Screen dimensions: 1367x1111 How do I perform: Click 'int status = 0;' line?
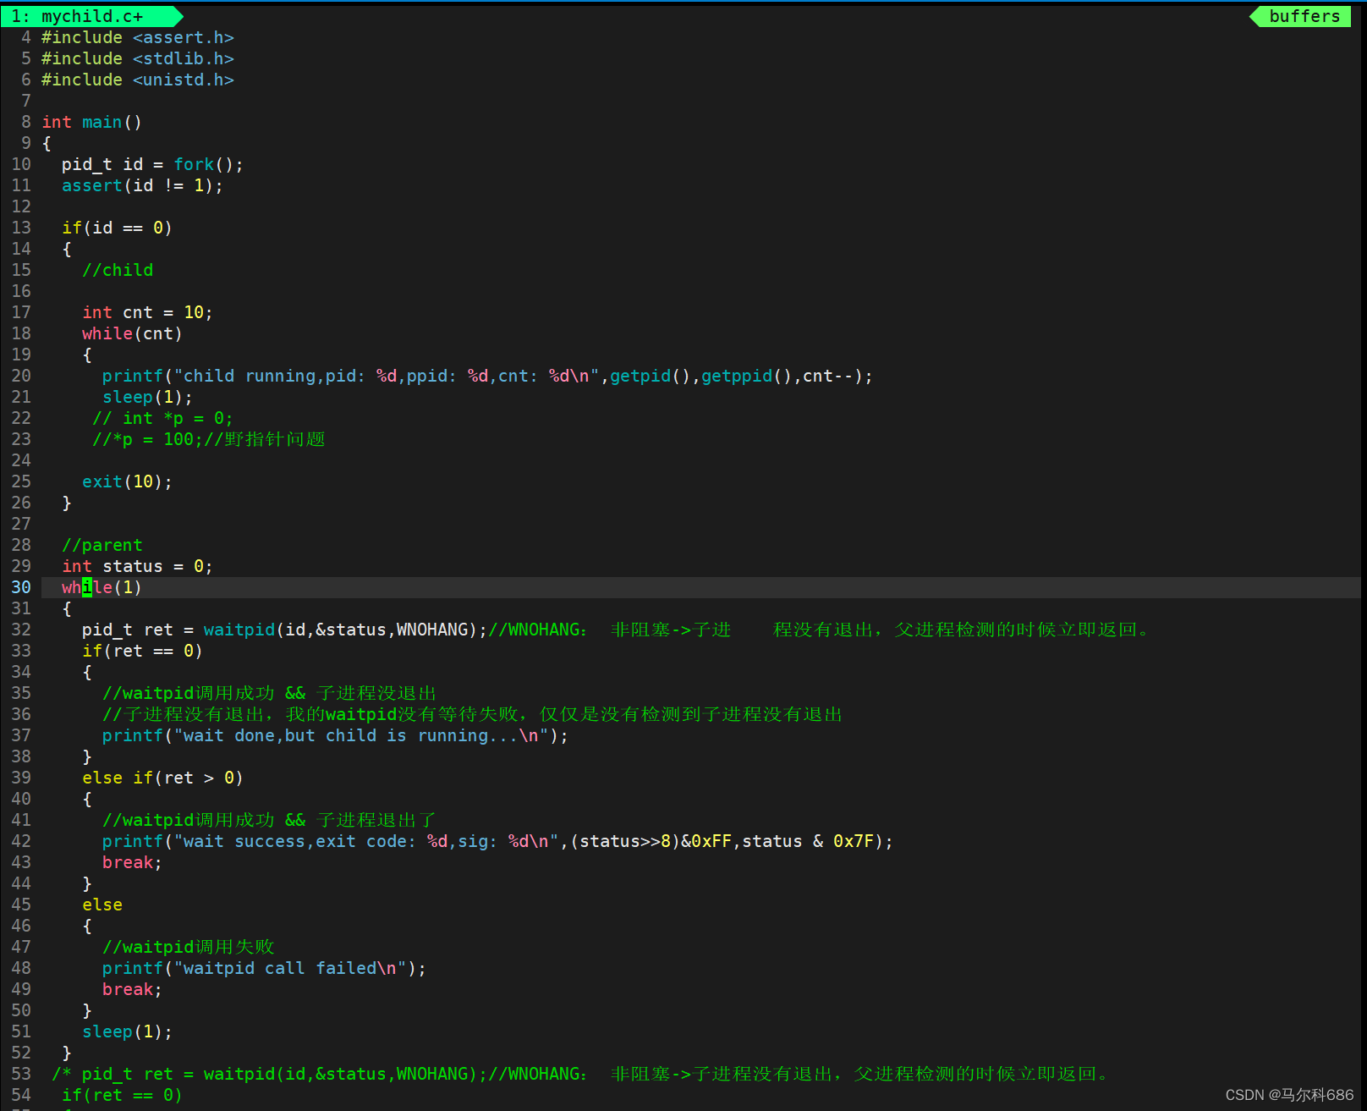pyautogui.click(x=137, y=566)
